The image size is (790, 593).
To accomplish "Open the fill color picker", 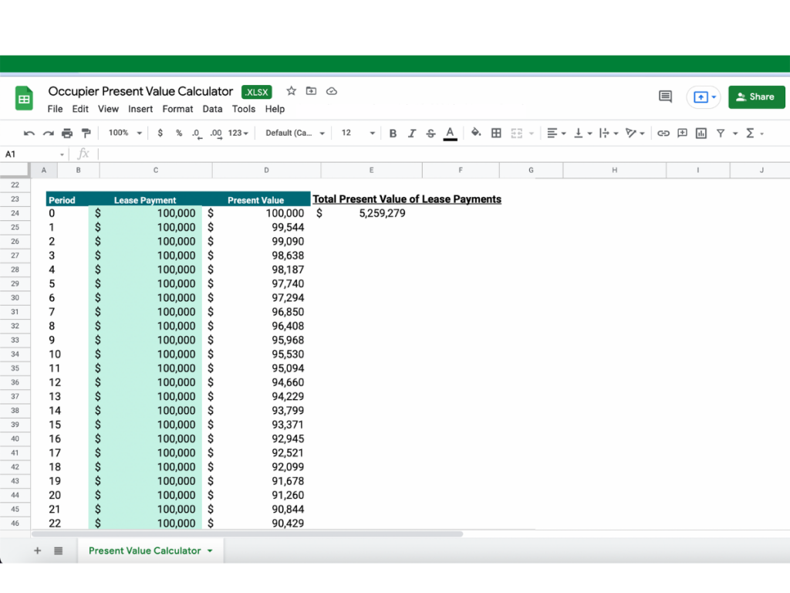I will point(475,133).
